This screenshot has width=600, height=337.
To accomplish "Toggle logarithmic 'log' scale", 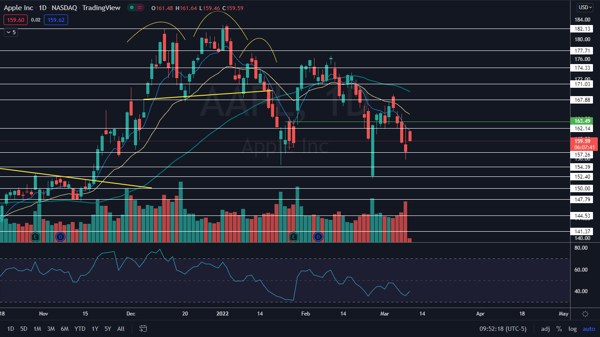I will point(572,329).
